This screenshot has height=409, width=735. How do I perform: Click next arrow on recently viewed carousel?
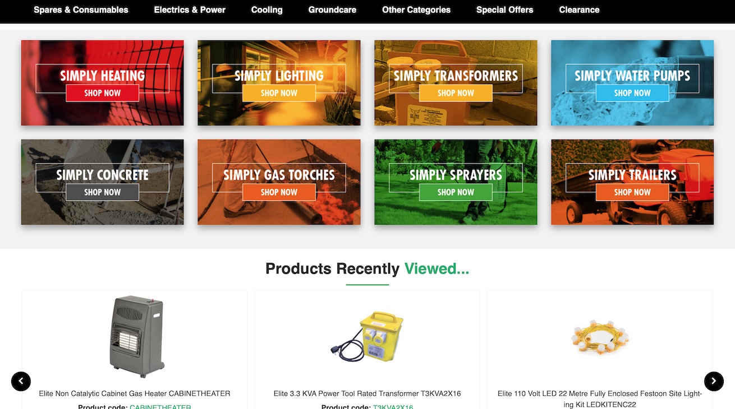(x=714, y=381)
